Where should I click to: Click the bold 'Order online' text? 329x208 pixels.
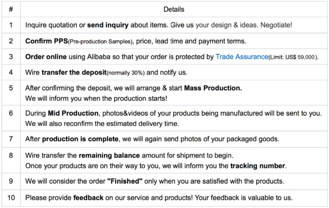pyautogui.click(x=46, y=57)
